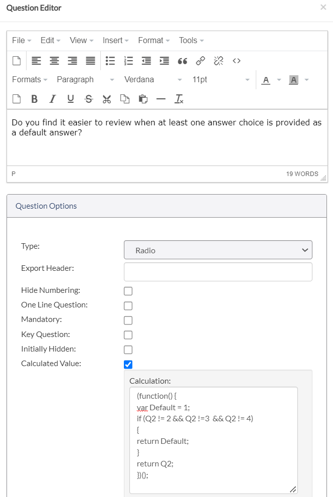
Task: Align the text to center
Action: [54, 61]
